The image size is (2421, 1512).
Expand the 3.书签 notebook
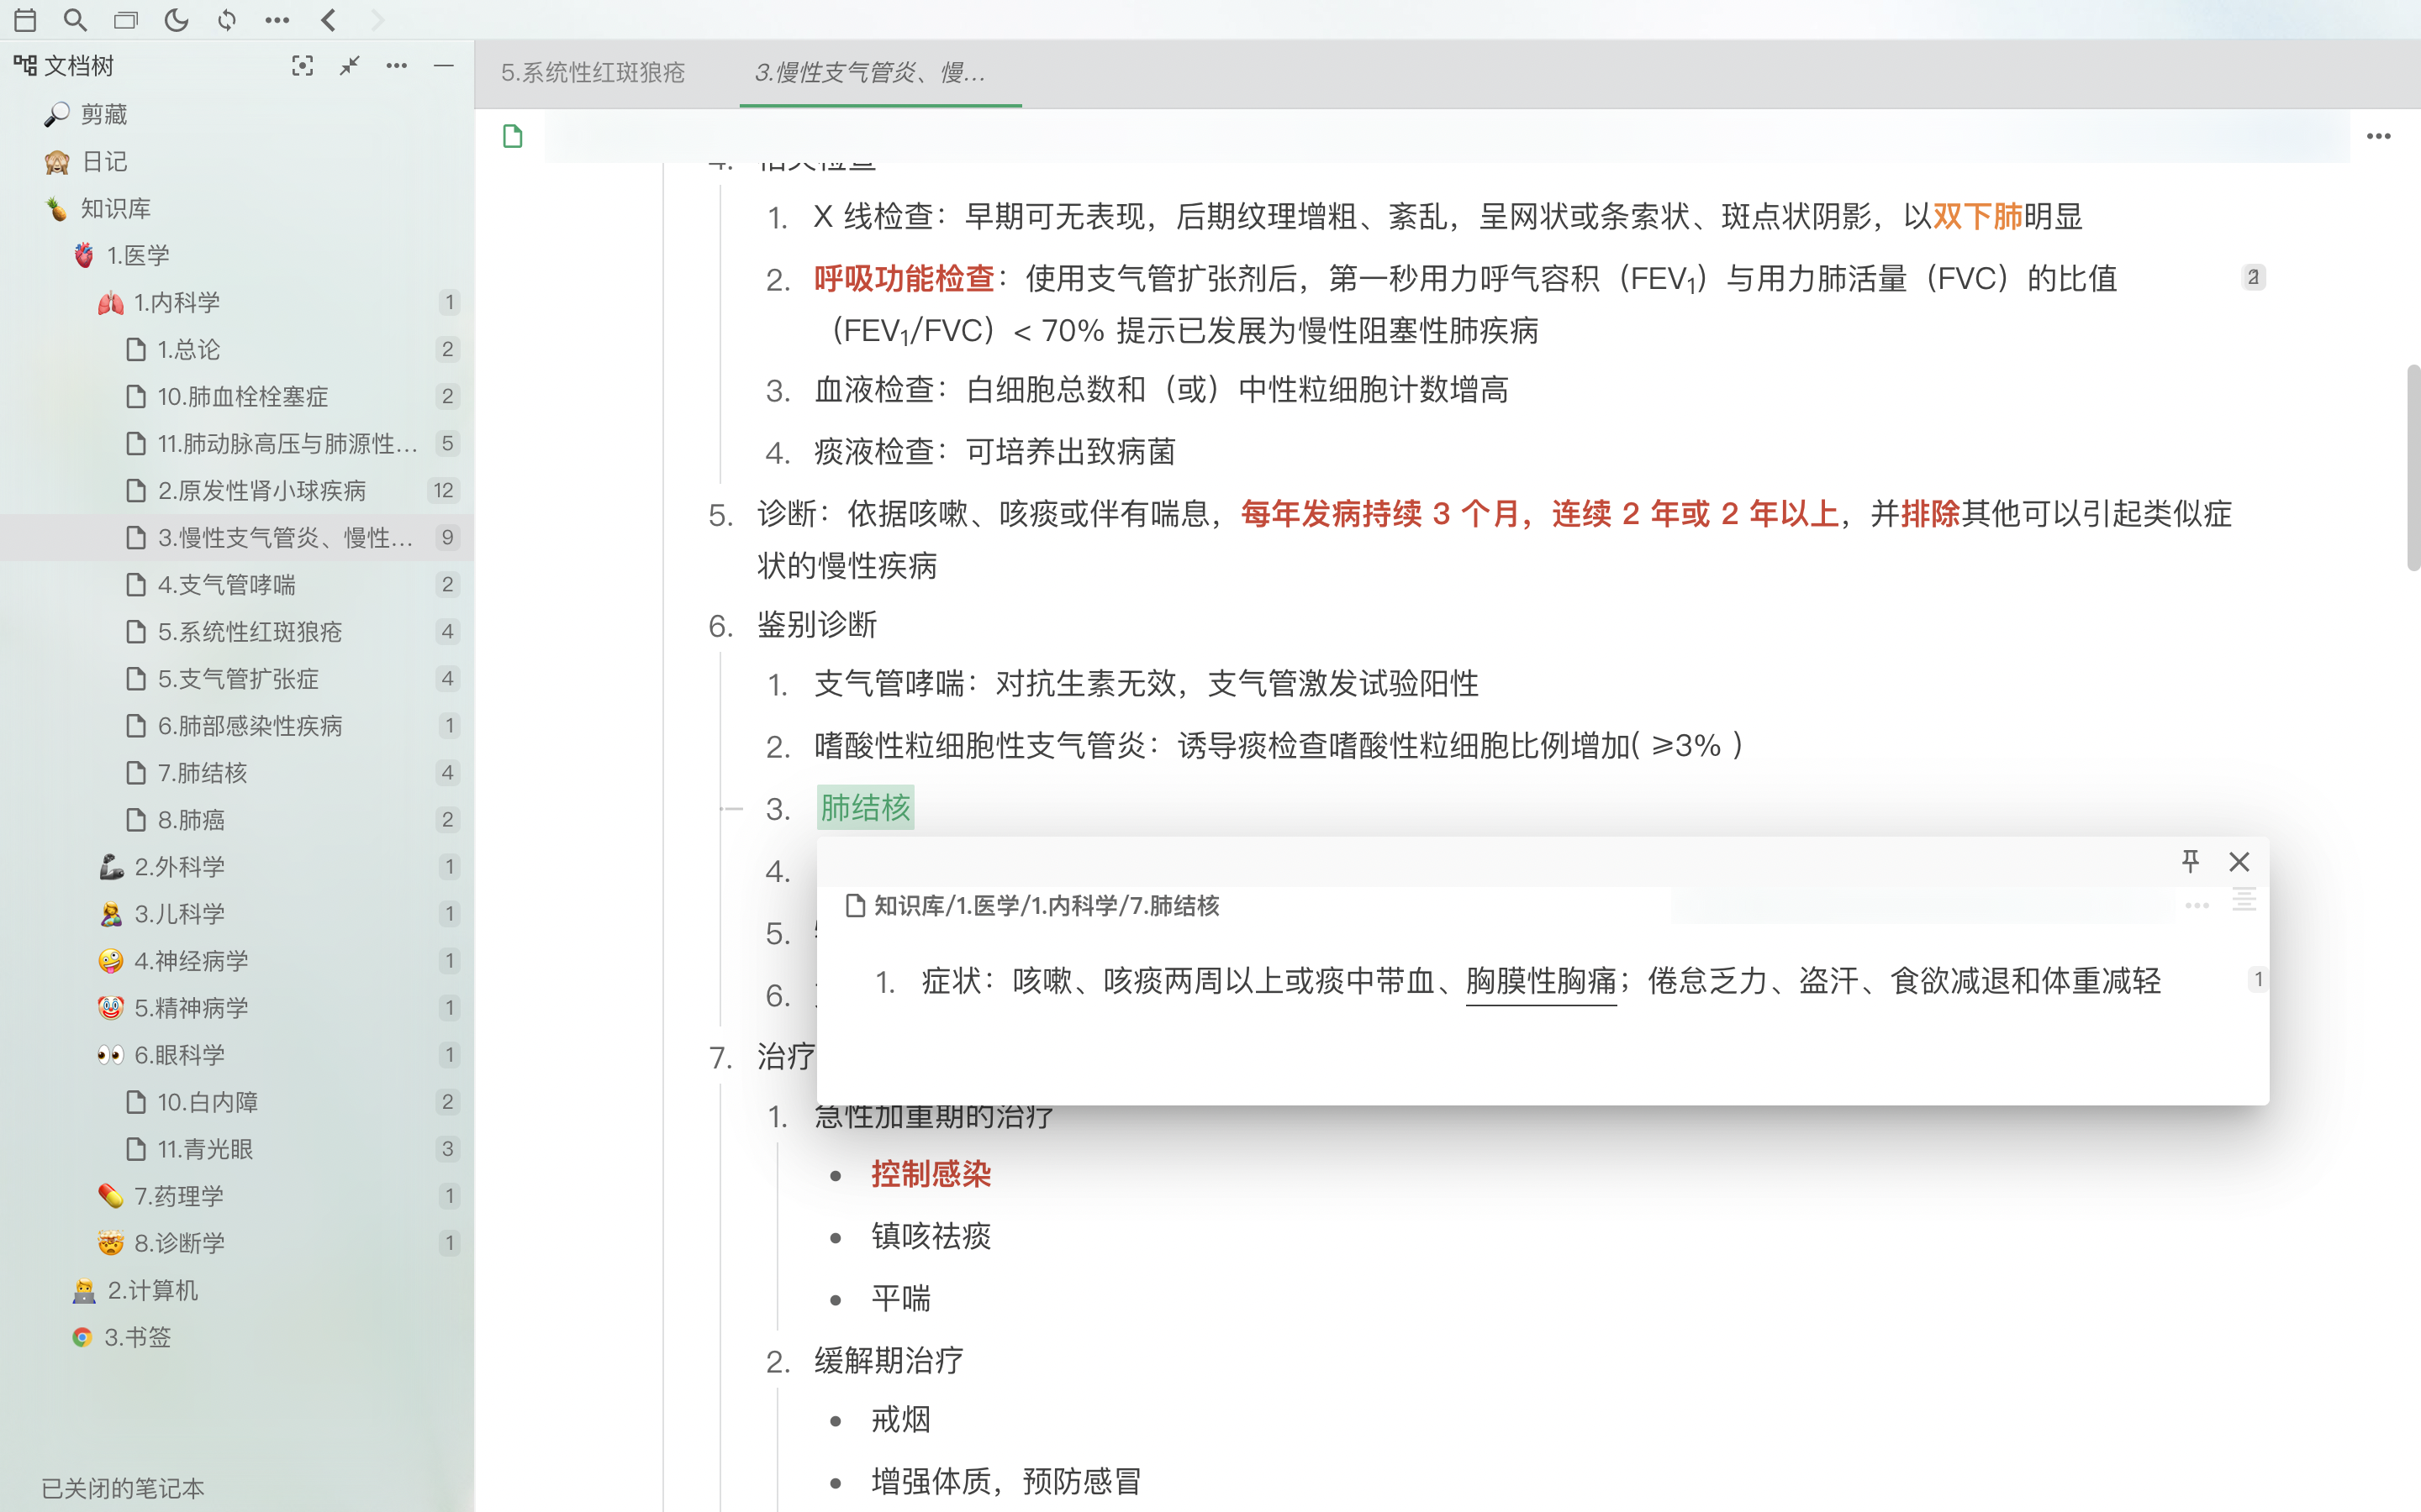pyautogui.click(x=137, y=1337)
